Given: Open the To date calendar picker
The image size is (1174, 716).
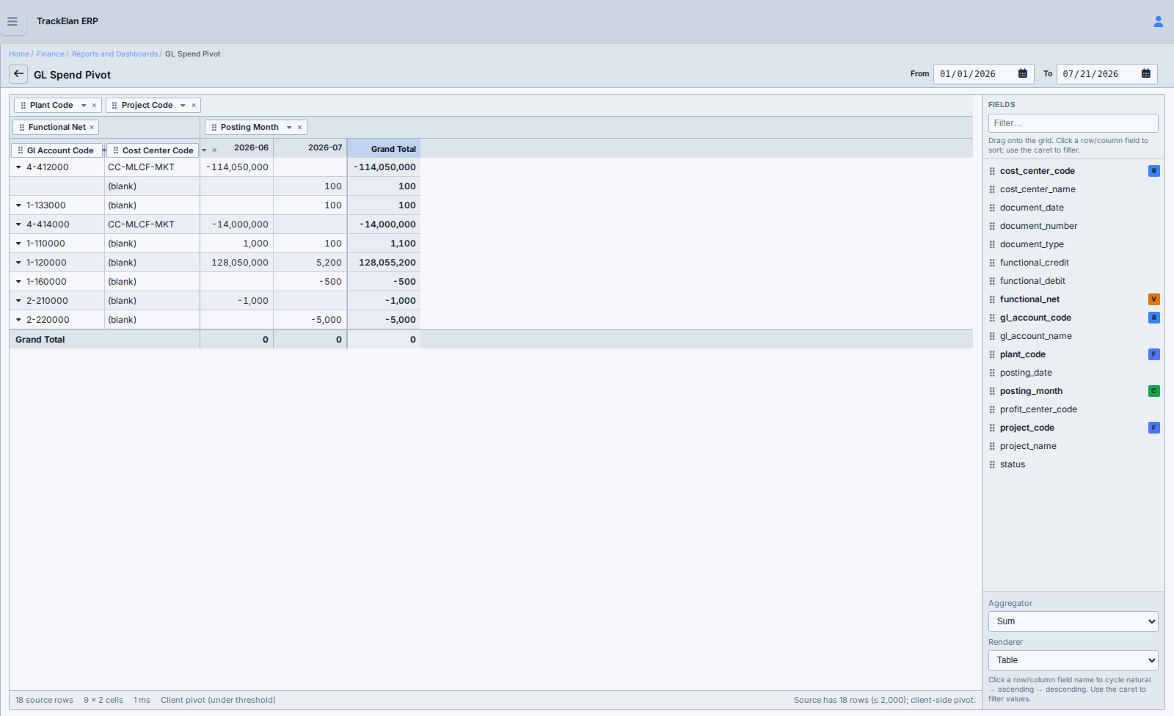Looking at the screenshot, I should pos(1146,73).
